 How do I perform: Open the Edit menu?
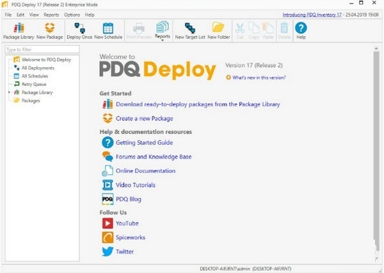coord(20,15)
